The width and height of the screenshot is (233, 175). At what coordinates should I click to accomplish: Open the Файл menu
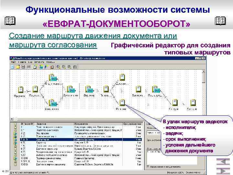click(x=13, y=62)
